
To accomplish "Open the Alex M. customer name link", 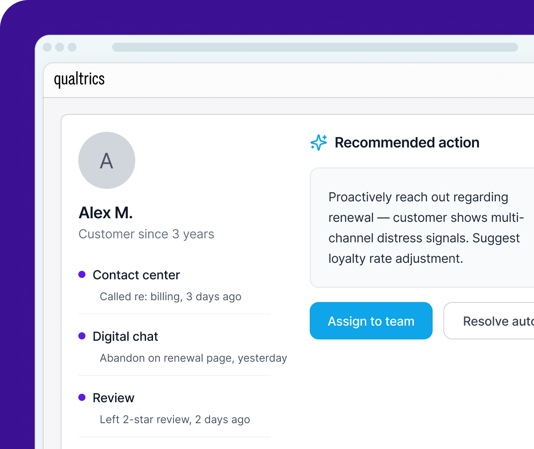I will click(x=105, y=213).
